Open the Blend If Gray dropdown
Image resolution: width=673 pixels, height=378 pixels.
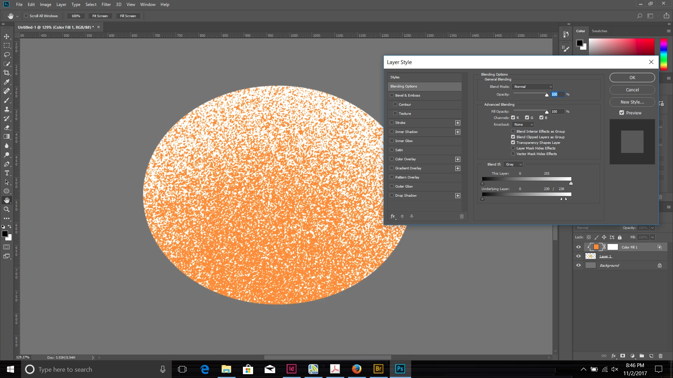click(514, 164)
